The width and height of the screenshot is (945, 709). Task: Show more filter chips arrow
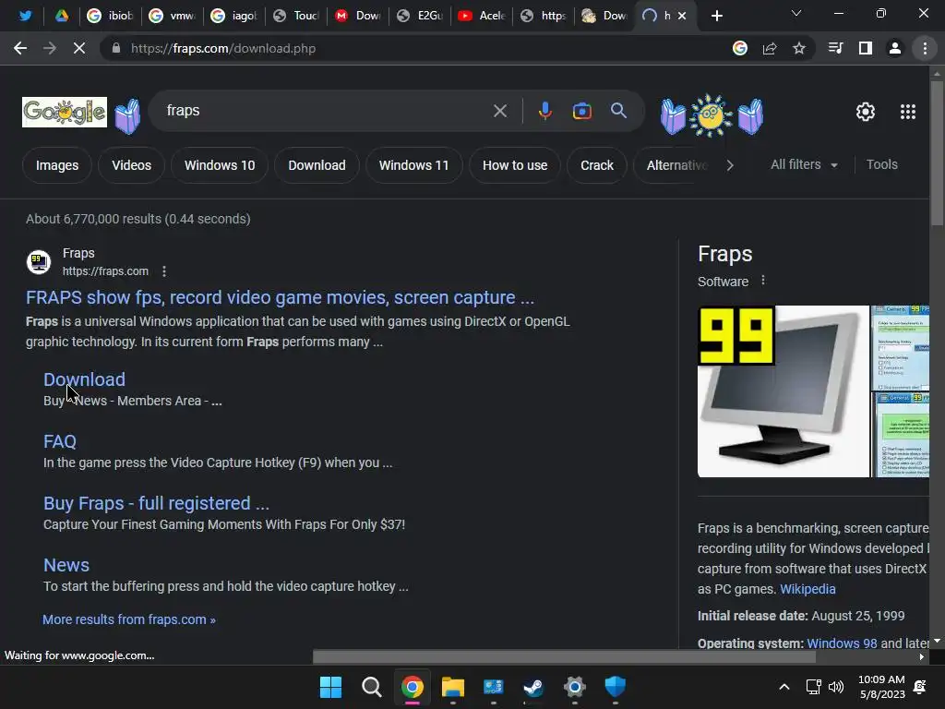pyautogui.click(x=730, y=165)
